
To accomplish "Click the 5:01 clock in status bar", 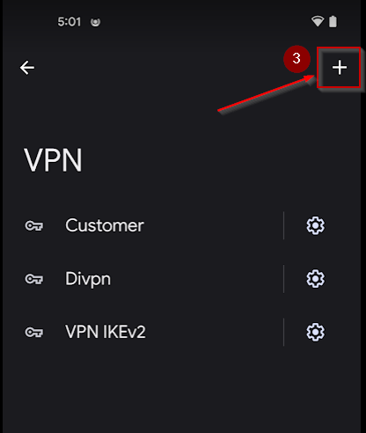I will [70, 22].
